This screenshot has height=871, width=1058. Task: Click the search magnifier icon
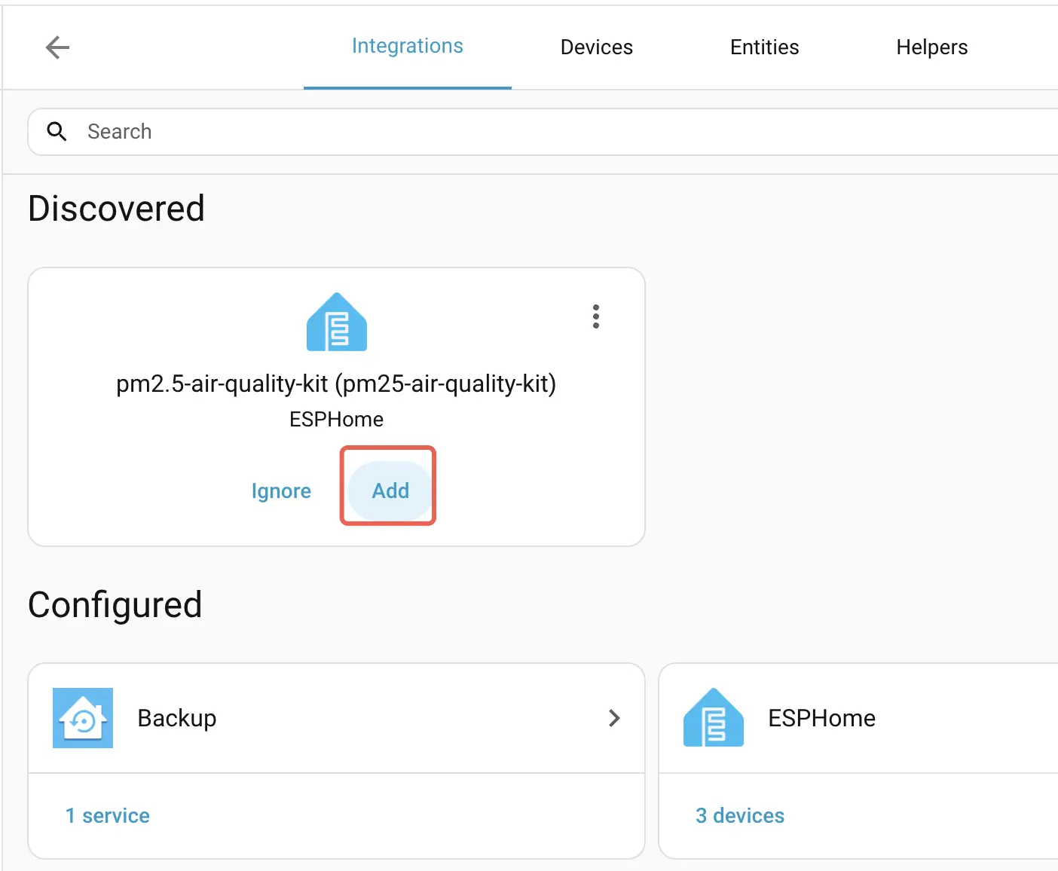[57, 132]
